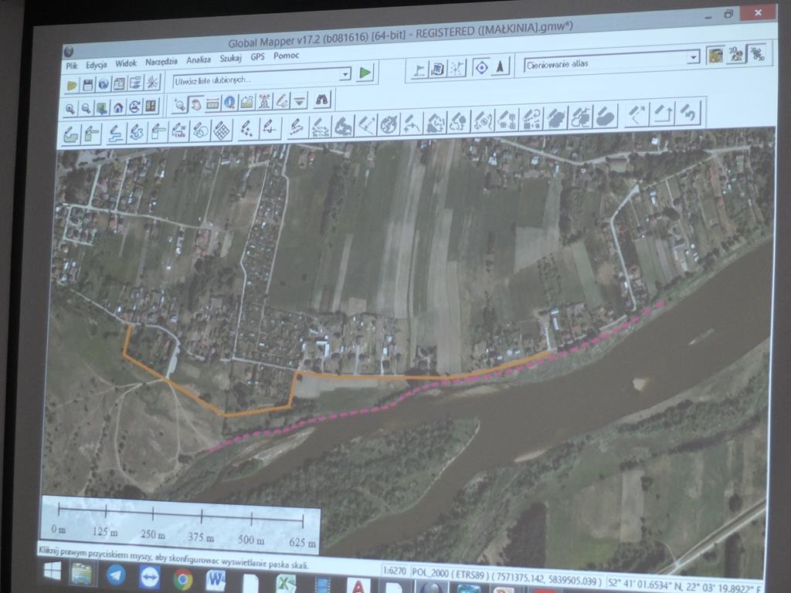Image resolution: width=791 pixels, height=593 pixels.
Task: Open the Widok menu
Action: [x=126, y=63]
